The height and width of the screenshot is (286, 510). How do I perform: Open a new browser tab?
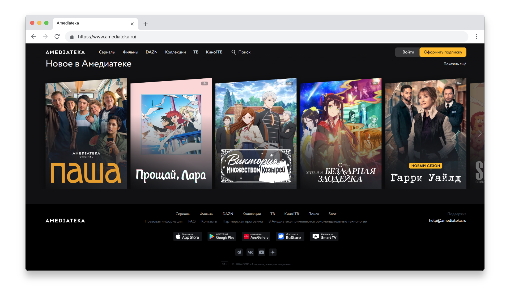click(x=146, y=24)
